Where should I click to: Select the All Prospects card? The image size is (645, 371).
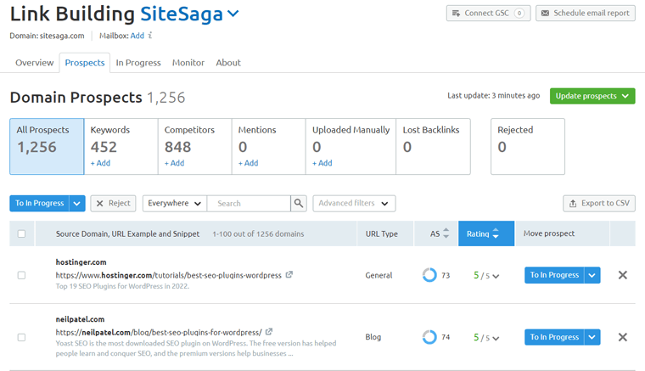(47, 146)
